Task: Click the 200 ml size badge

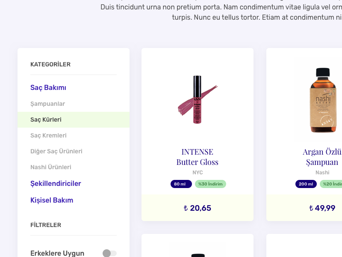Action: [x=306, y=184]
